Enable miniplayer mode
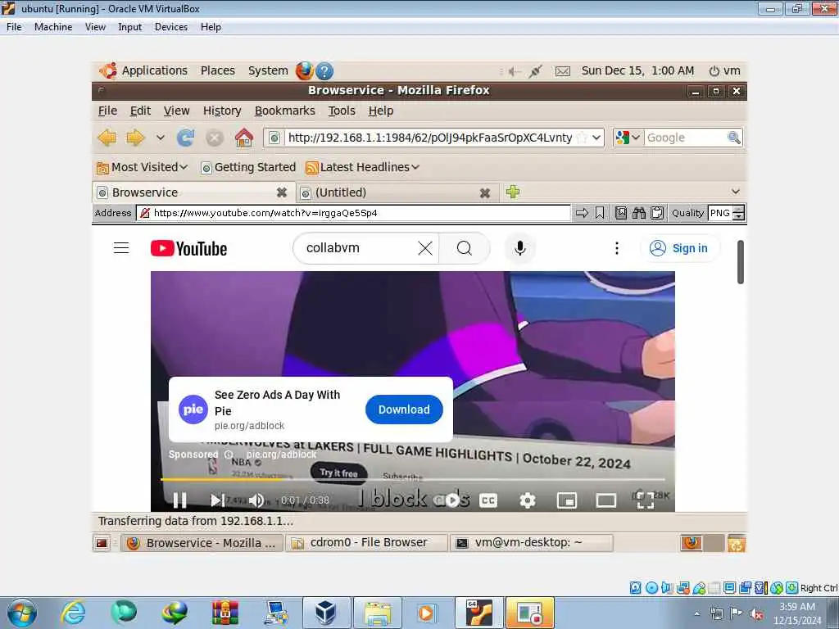The width and height of the screenshot is (839, 629). coord(567,500)
